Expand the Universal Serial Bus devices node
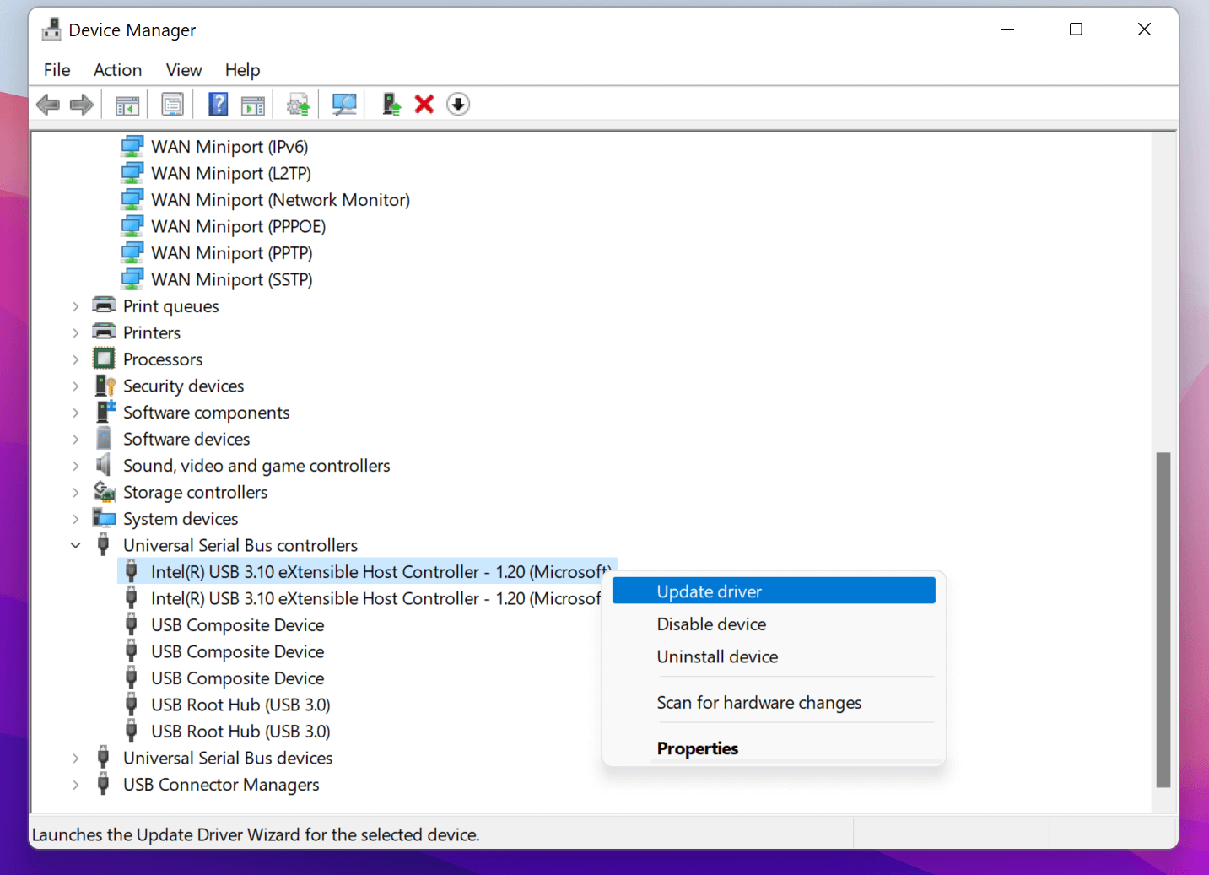The height and width of the screenshot is (875, 1209). pyautogui.click(x=75, y=758)
